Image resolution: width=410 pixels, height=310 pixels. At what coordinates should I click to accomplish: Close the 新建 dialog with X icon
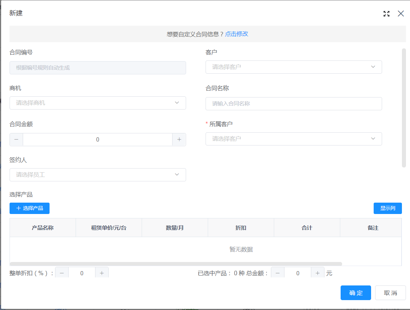(401, 14)
